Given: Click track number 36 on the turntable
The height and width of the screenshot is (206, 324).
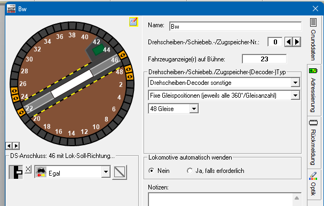Looking at the screenshot, I should (x=59, y=37).
